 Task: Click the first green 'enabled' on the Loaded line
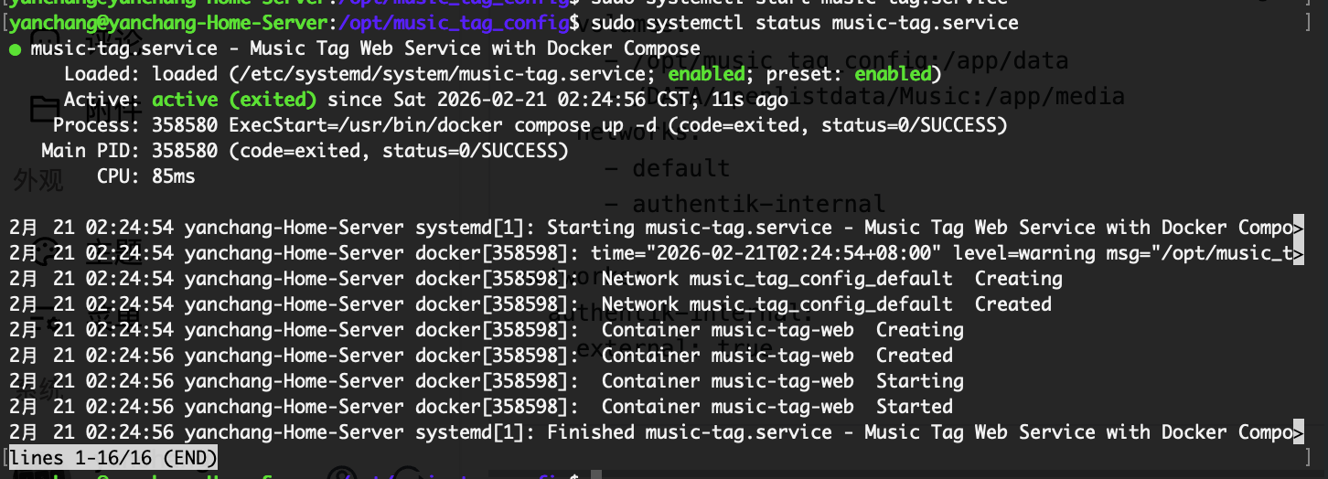[707, 74]
